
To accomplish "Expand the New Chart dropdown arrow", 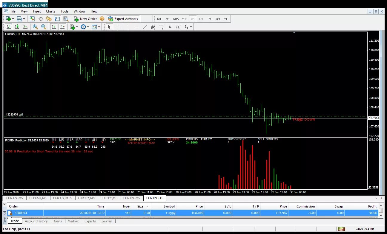I will [x=13, y=19].
